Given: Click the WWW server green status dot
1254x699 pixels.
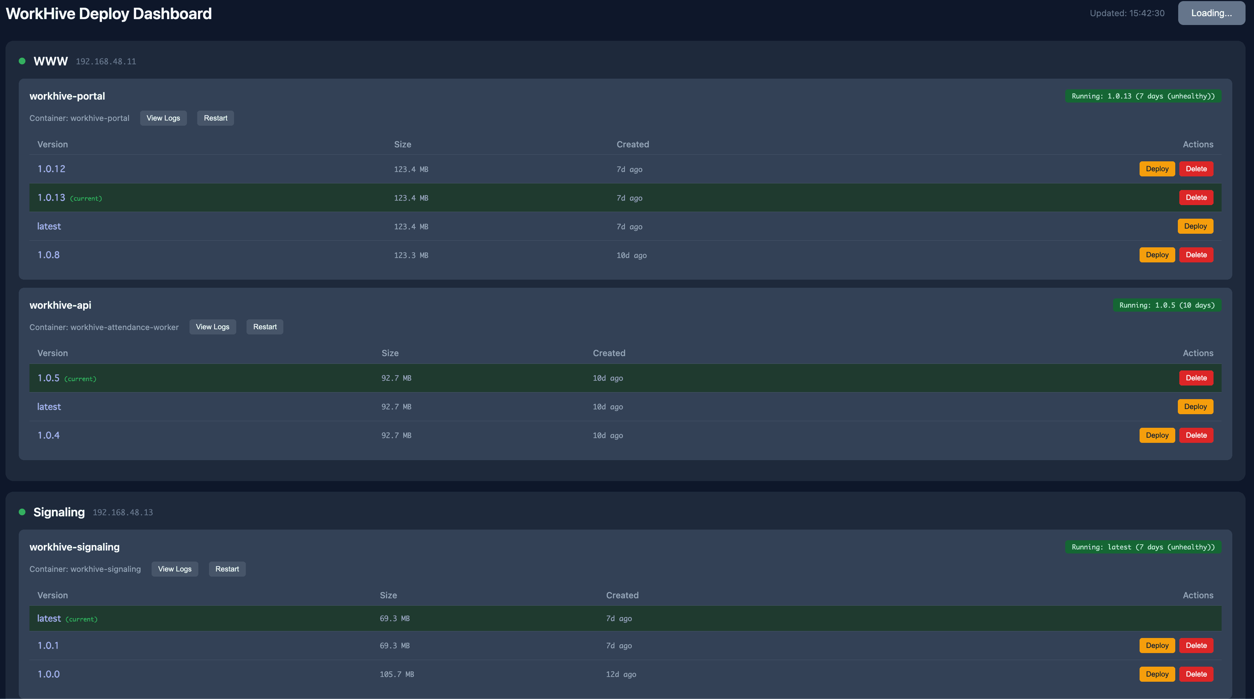Looking at the screenshot, I should pos(22,61).
